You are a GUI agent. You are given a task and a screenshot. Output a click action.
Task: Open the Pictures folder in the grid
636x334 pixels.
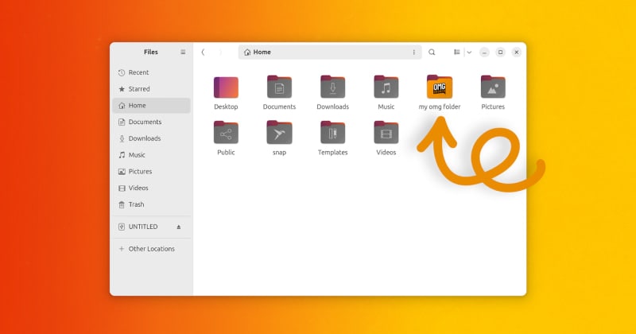[x=492, y=87]
